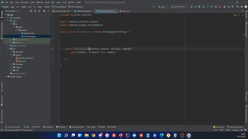Expand Gradle Scripts node
The width and height of the screenshot is (248, 139).
[x=5, y=76]
